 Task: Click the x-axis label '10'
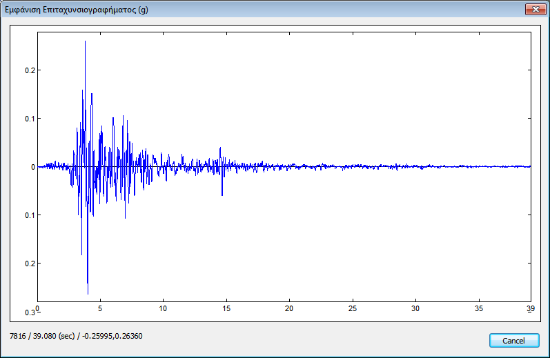coord(163,308)
